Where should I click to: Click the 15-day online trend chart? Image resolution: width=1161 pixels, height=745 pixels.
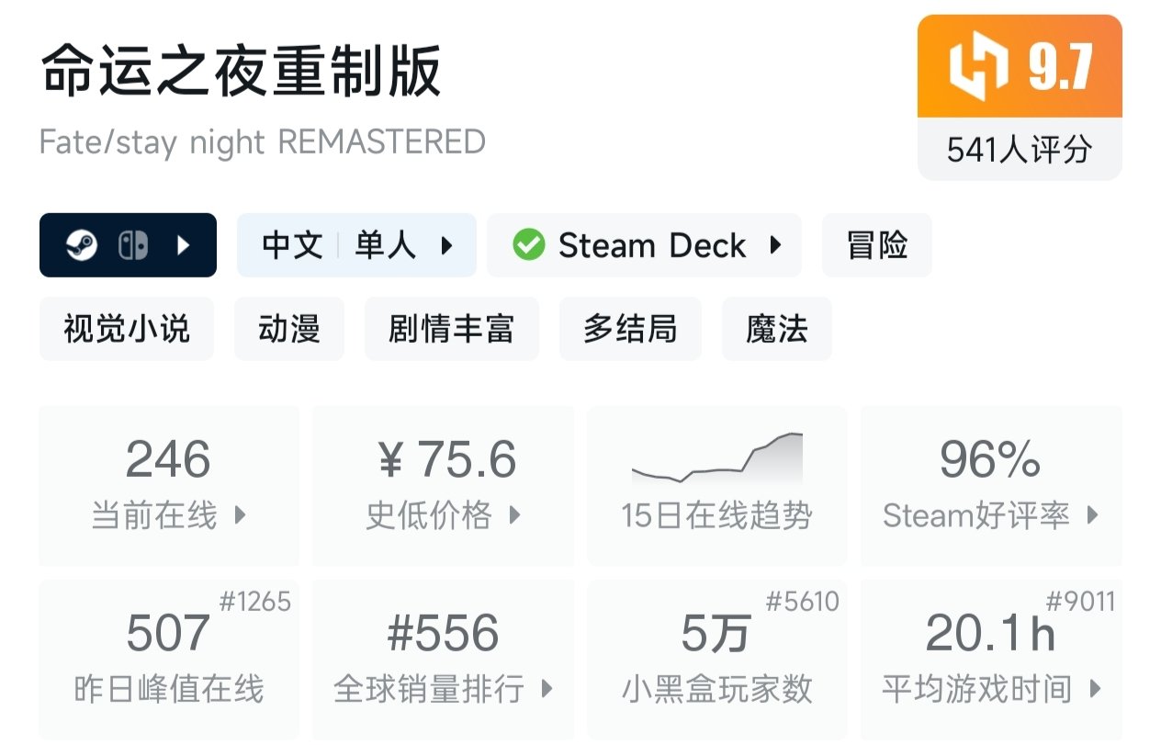point(716,459)
